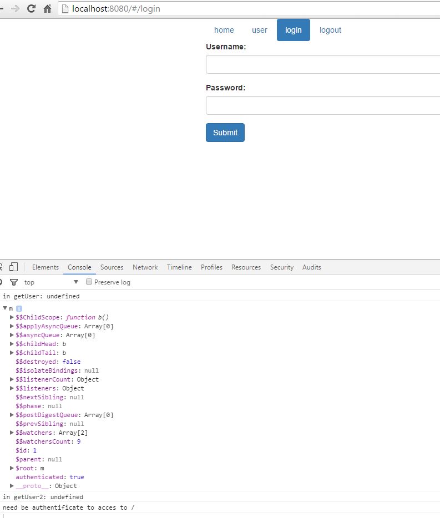
Task: Switch to the Security tab
Action: (282, 267)
